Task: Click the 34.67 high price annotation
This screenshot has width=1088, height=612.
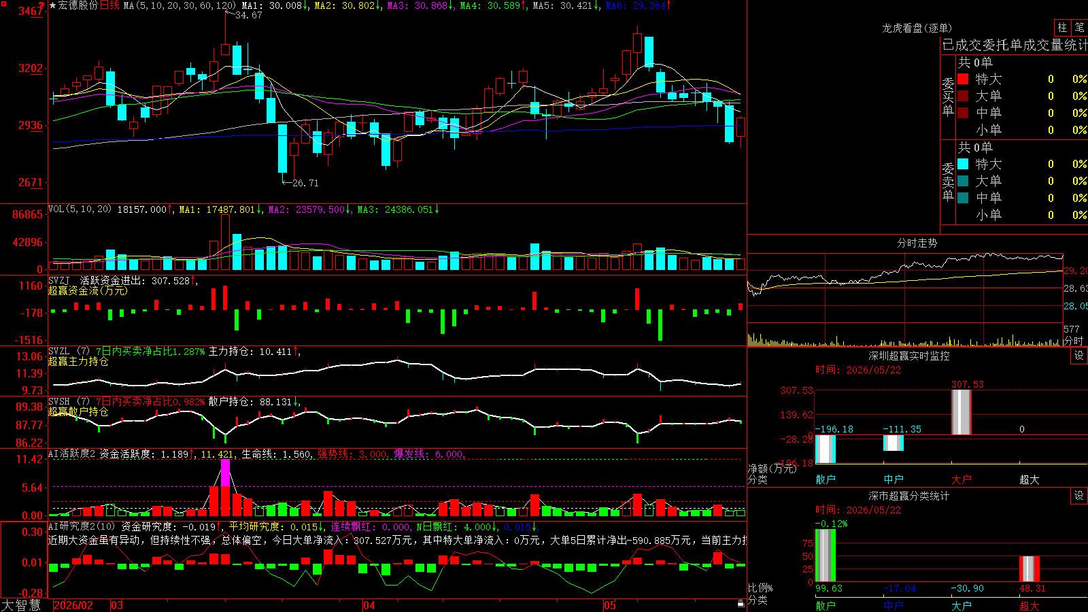Action: point(248,15)
